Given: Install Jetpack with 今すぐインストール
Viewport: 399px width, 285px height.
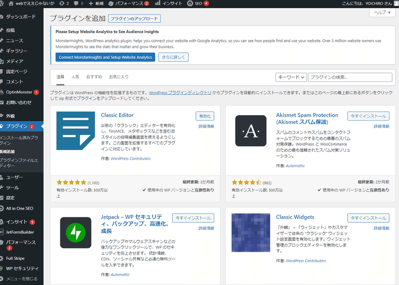Looking at the screenshot, I should tap(193, 218).
